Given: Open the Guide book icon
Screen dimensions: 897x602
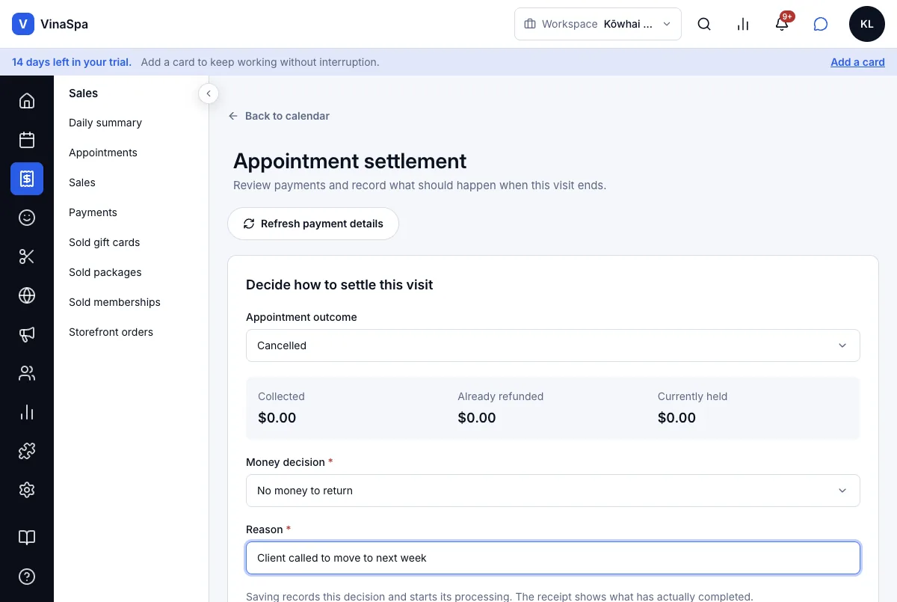Looking at the screenshot, I should [27, 538].
